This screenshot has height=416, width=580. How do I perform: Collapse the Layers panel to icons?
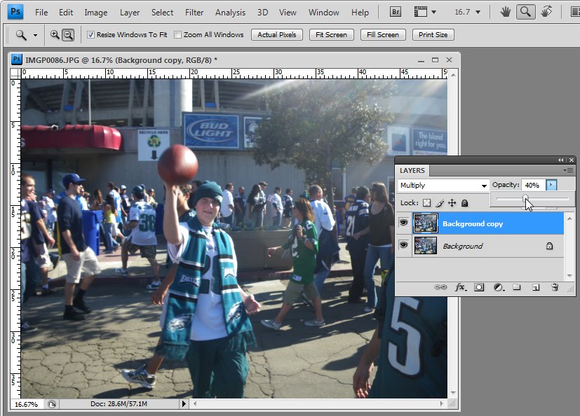pos(561,160)
